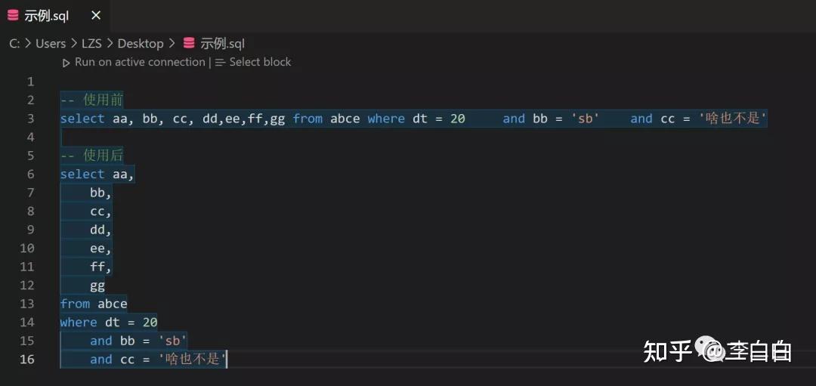Open the LZS breadcrumb segment

point(91,44)
